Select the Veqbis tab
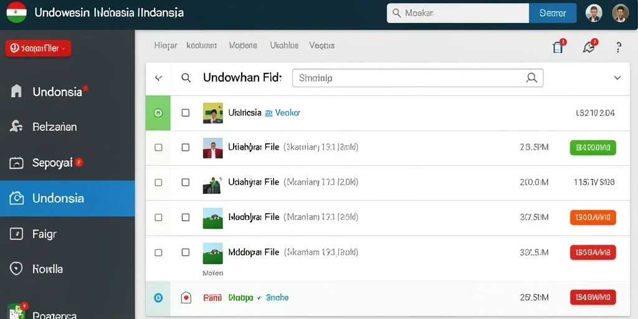Viewport: 638px width, 319px height. pos(321,45)
